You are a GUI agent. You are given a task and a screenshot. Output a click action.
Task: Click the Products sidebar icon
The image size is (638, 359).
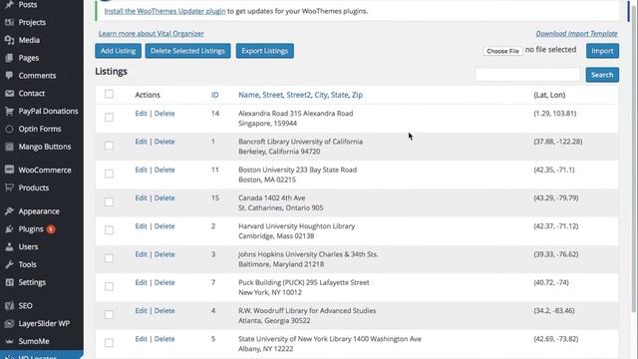tap(9, 187)
